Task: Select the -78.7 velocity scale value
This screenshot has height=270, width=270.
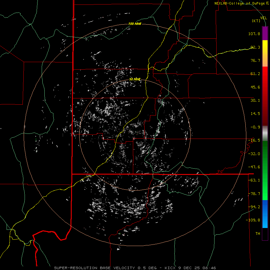Action: pos(254,194)
